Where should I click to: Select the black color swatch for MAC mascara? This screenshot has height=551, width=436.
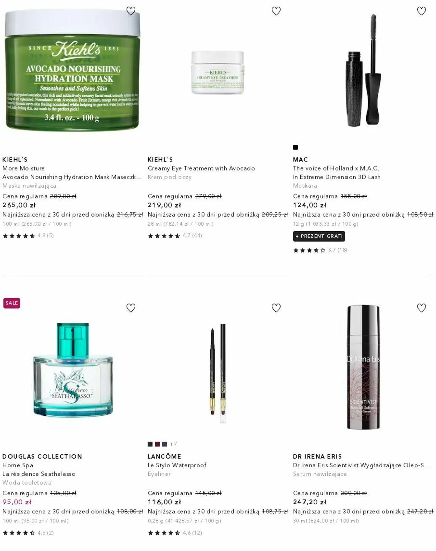point(295,147)
